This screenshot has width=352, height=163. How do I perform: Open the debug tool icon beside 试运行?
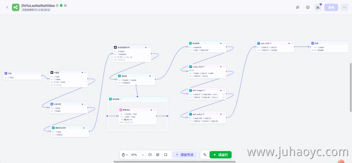click(205, 155)
